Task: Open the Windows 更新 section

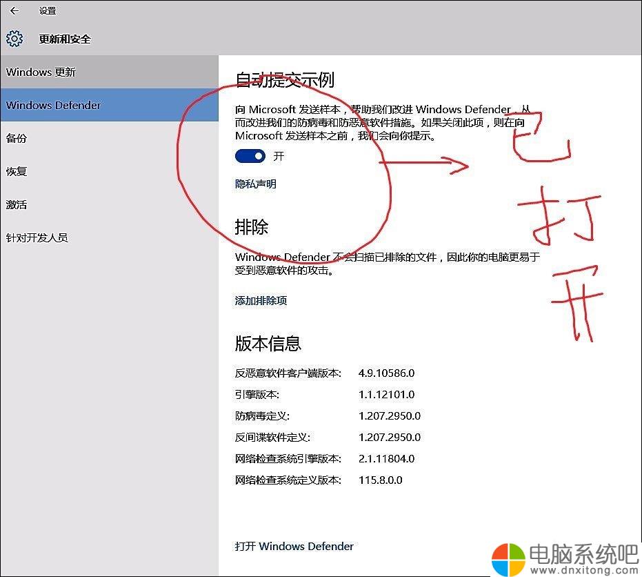Action: (x=110, y=72)
